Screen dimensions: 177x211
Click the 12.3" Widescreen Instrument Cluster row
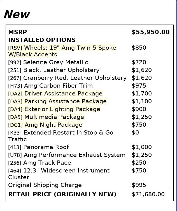89,174
